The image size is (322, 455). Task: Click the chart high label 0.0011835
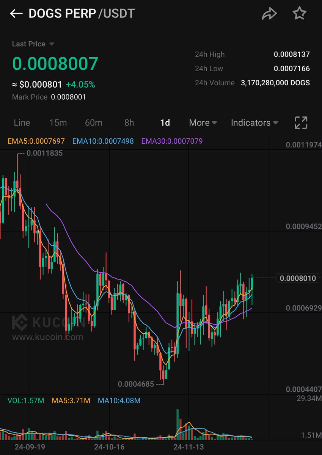[45, 154]
